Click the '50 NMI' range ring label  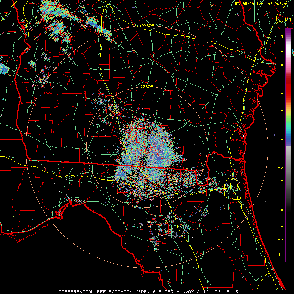(147, 87)
